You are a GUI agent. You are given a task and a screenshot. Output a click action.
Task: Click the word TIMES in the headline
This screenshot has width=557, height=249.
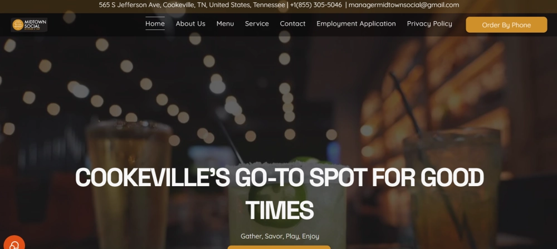click(x=280, y=210)
